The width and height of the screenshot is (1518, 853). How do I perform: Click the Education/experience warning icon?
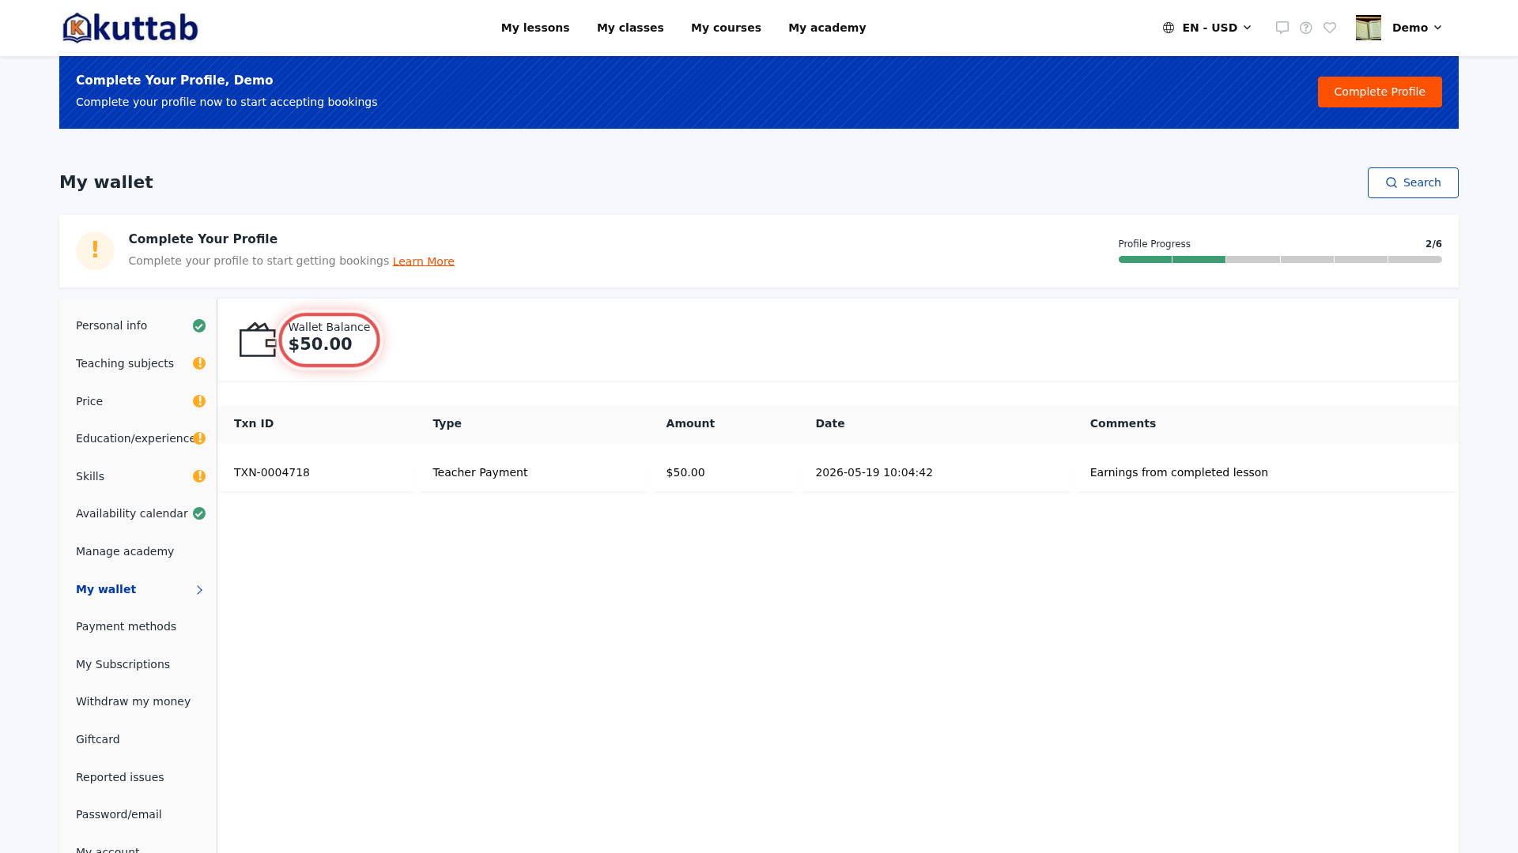point(199,438)
